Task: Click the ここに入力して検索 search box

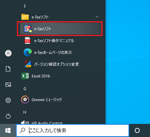Action: click(x=73, y=130)
